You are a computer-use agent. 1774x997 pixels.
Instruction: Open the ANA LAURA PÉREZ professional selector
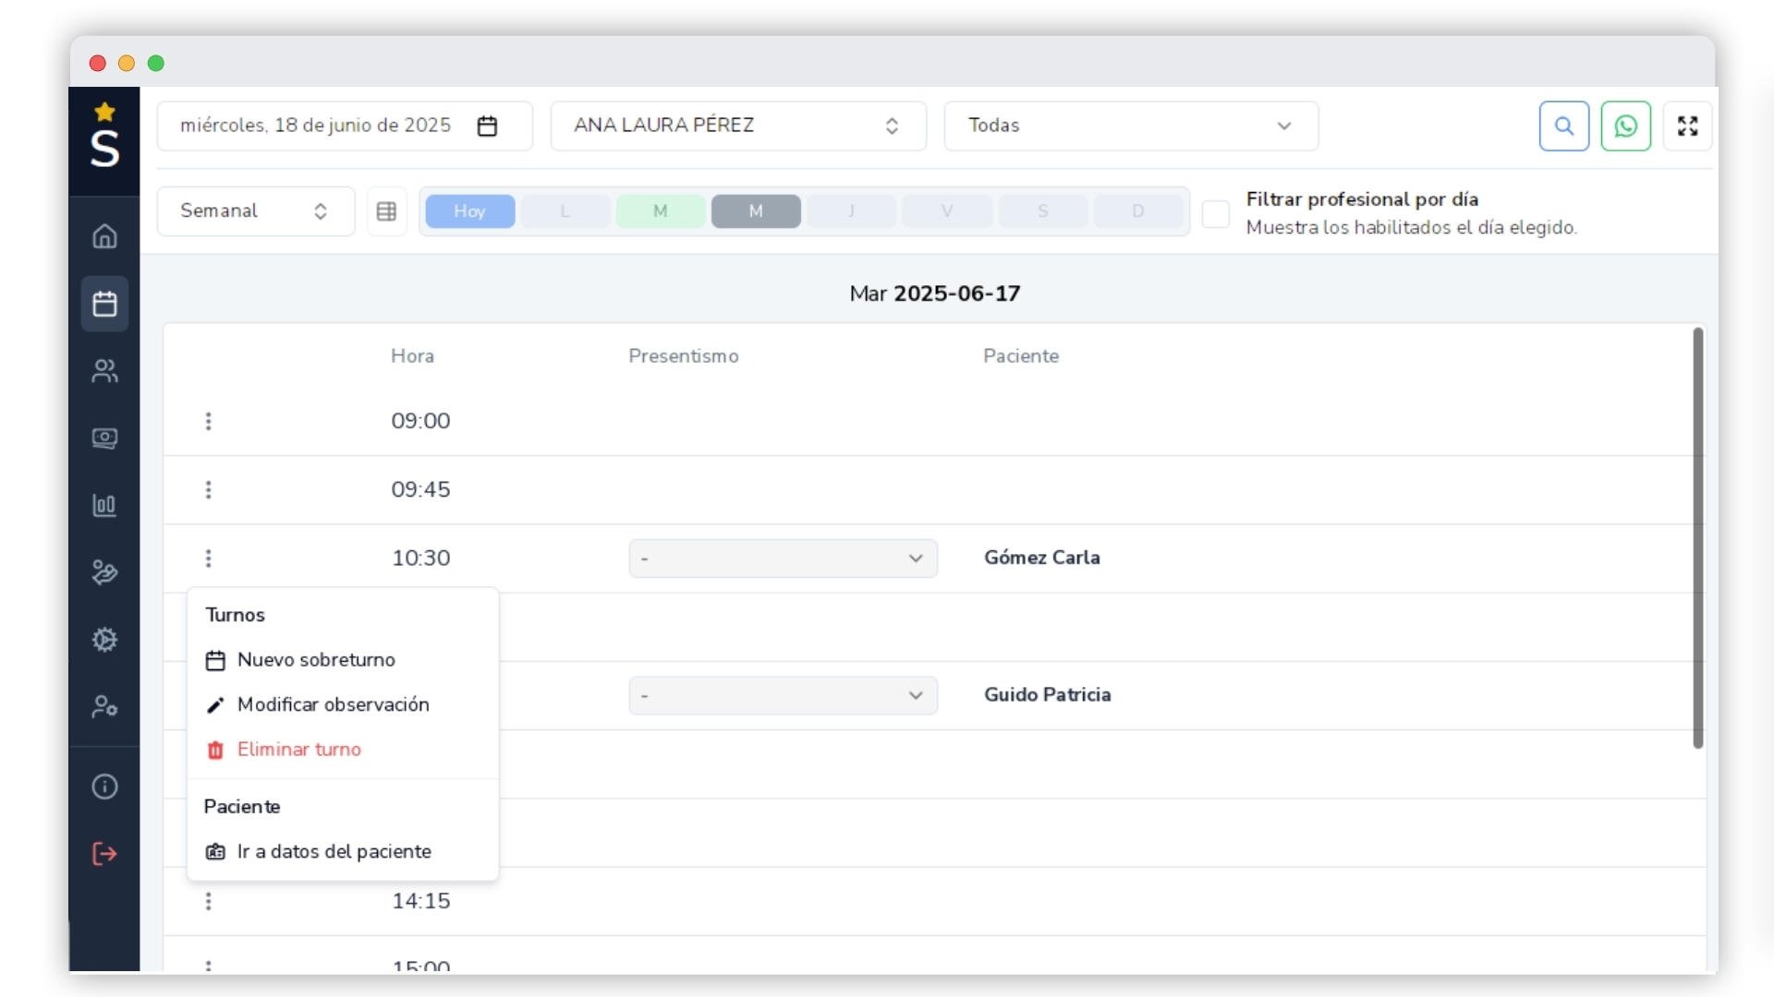[737, 126]
